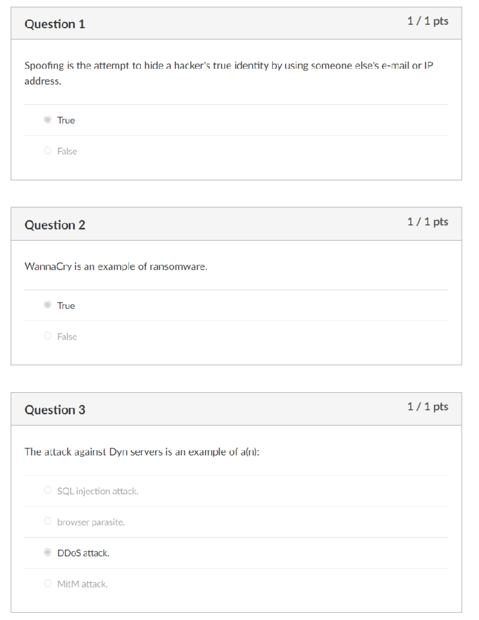The image size is (479, 620).
Task: Click the Question 3 header title
Action: [x=55, y=410]
